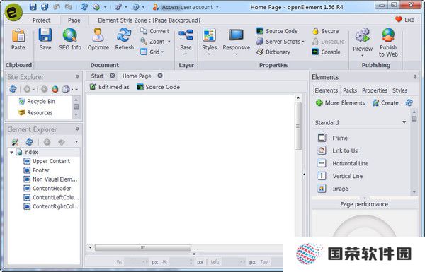Viewport: 425px width, 272px height.
Task: Select the Home Page document tab
Action: 137,76
